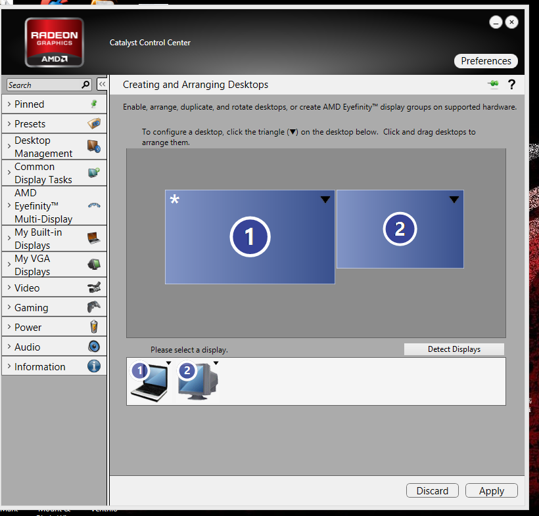This screenshot has width=539, height=516.
Task: Open the Information menu item
Action: pos(54,366)
